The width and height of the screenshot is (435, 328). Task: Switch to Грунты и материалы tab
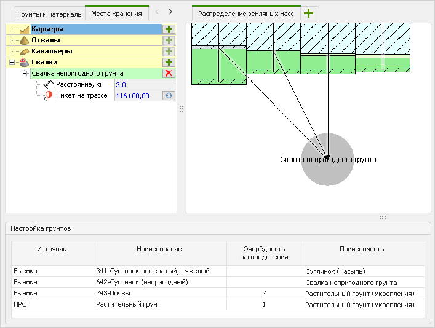[x=50, y=14]
